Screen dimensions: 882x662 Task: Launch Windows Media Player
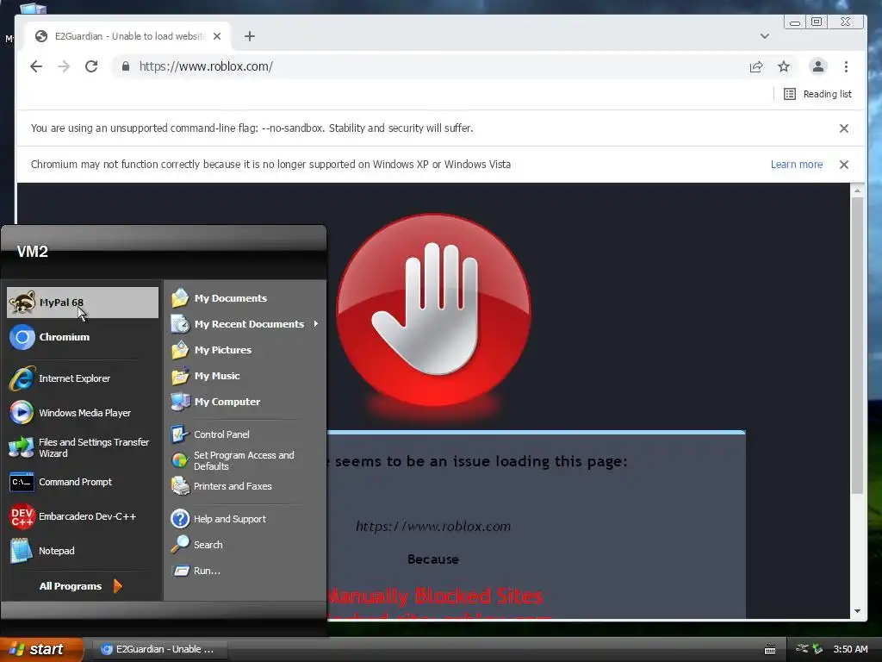[x=83, y=413]
